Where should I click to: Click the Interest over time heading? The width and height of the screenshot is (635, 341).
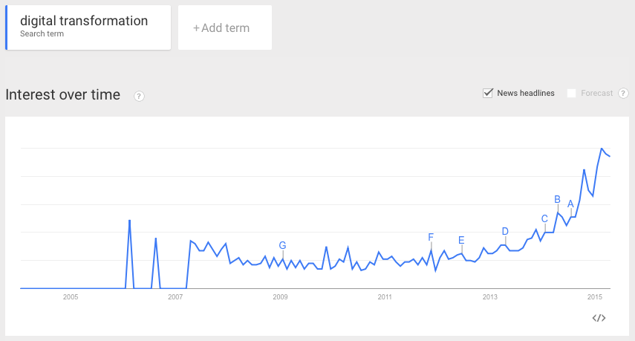(x=62, y=95)
